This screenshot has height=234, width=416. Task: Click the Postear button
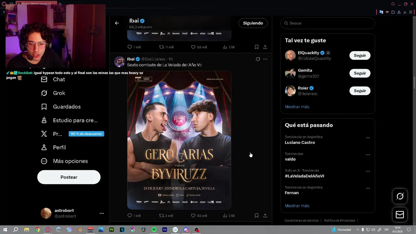tap(69, 177)
